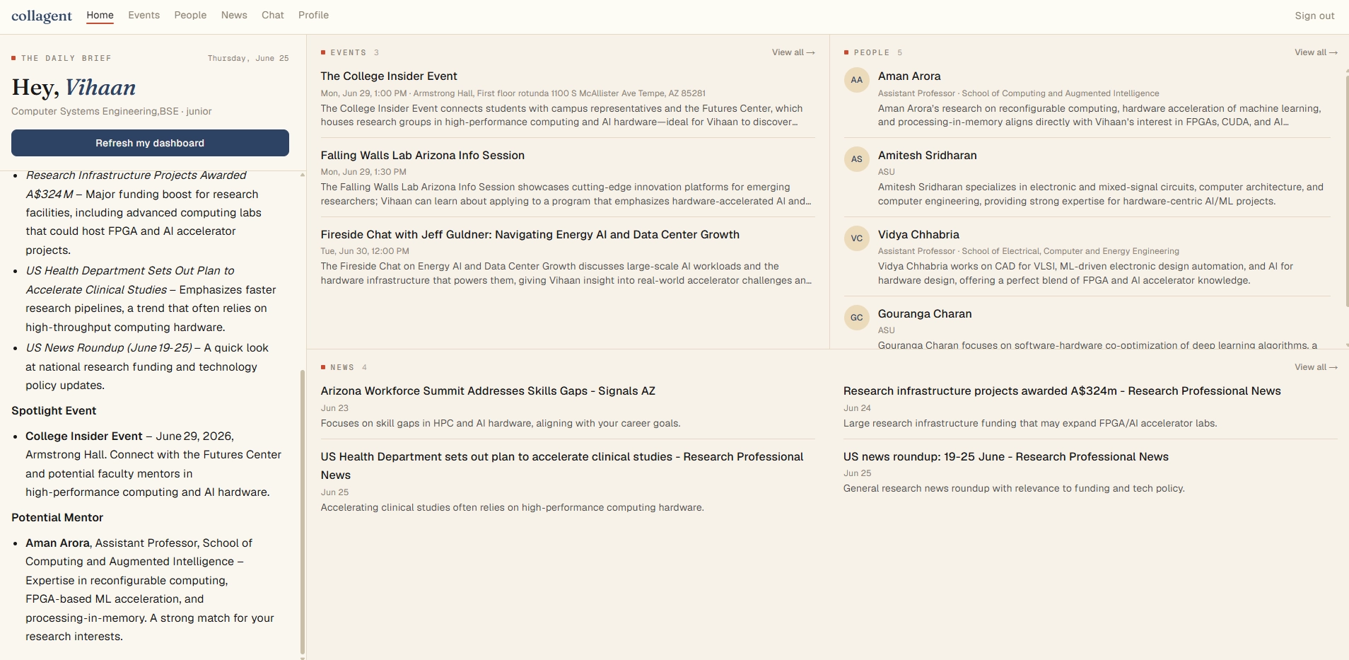This screenshot has height=660, width=1349.
Task: Open US news roundup 19-25 June article
Action: point(1005,456)
